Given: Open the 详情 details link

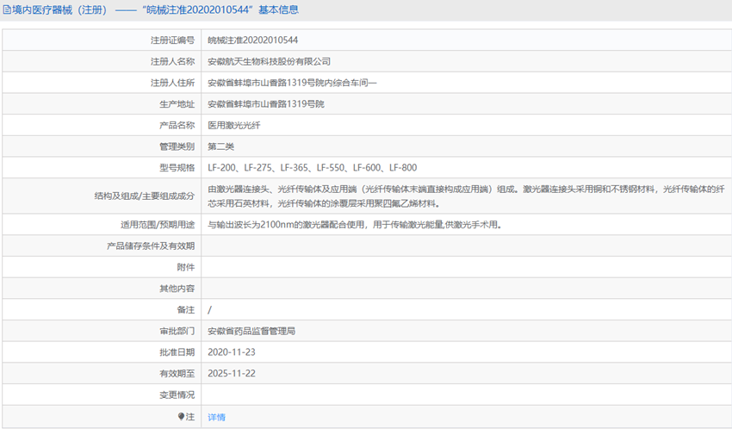Looking at the screenshot, I should pyautogui.click(x=217, y=417).
